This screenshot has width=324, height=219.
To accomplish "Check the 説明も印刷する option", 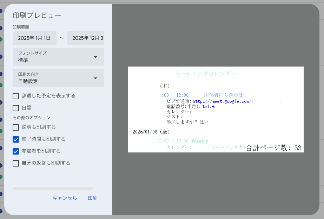I will [15, 127].
